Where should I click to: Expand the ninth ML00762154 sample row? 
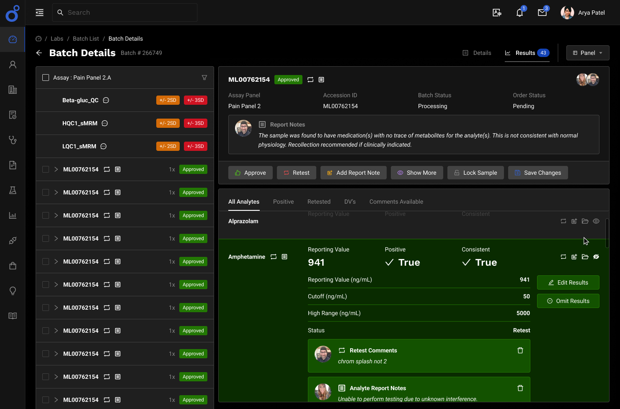(x=56, y=354)
